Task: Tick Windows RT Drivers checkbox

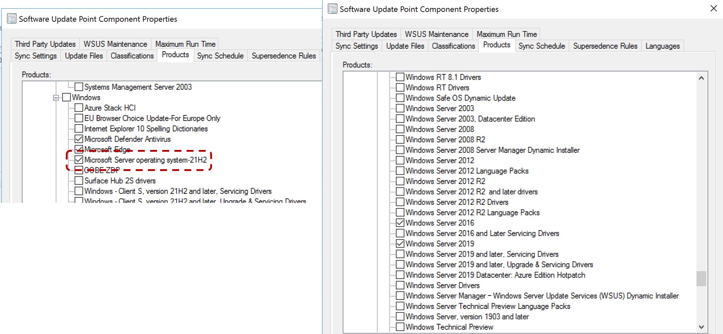Action: coord(400,87)
